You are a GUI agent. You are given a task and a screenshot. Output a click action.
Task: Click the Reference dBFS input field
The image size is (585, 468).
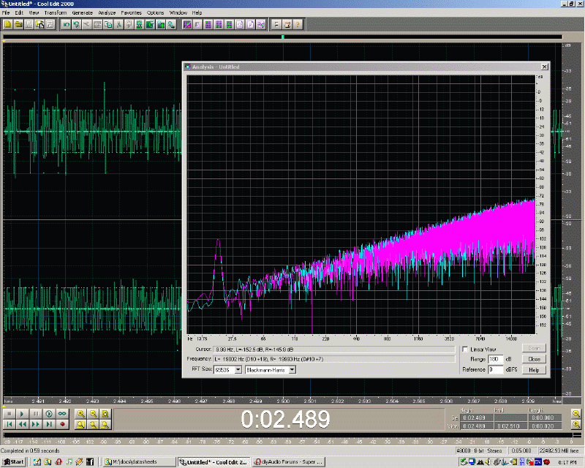tap(496, 369)
